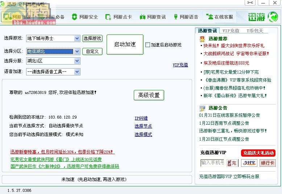Enable 加速后启动游戏 checkbox

[148, 45]
